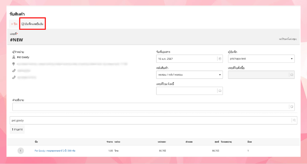The image size is (307, 164).
Task: Click the ชื่อ column header
Action: point(36,142)
